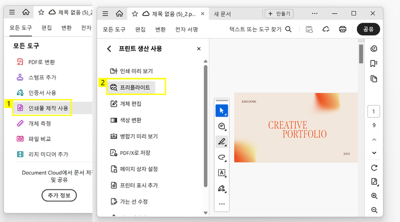Open 페이지 상자 설정 tool

coord(134,169)
